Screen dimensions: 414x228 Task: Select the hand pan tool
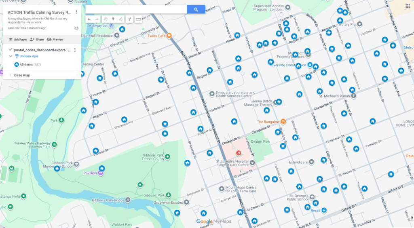point(105,19)
